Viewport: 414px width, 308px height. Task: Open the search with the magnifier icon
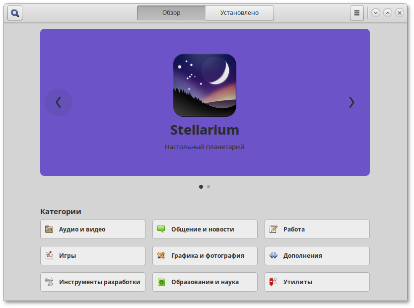point(14,13)
